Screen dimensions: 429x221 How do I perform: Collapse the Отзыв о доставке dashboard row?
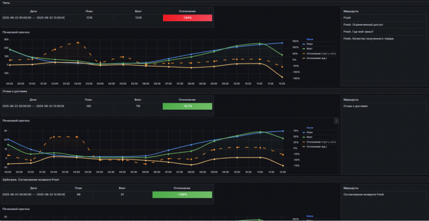click(x=15, y=91)
